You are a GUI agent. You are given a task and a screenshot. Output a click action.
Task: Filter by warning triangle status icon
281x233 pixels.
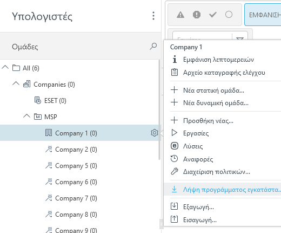180,15
